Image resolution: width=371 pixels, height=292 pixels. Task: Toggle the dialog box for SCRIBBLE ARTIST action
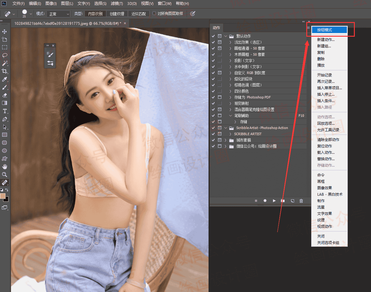[220, 134]
